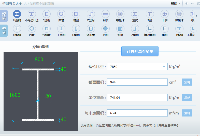Select the welded H型钢 icon
The height and width of the screenshot is (136, 200).
click(17, 14)
